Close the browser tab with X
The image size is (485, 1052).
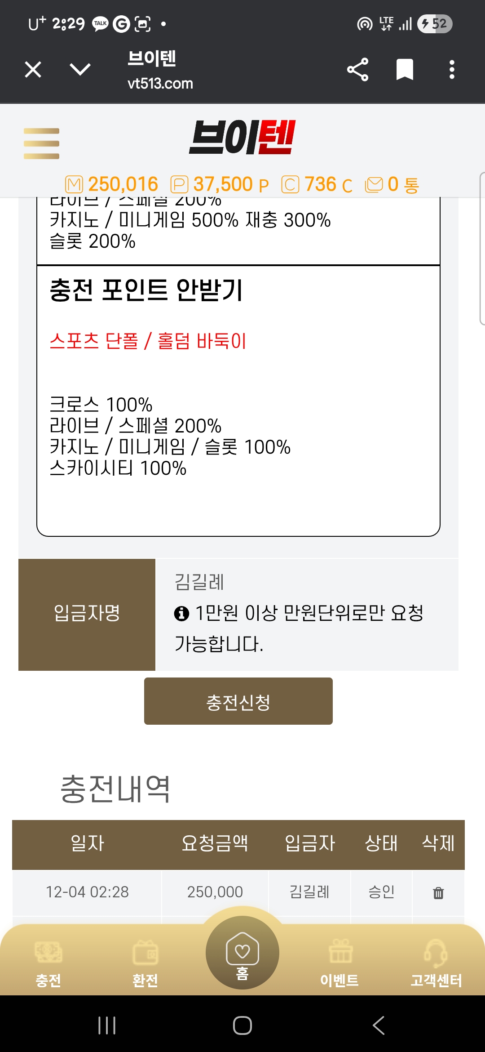(33, 70)
